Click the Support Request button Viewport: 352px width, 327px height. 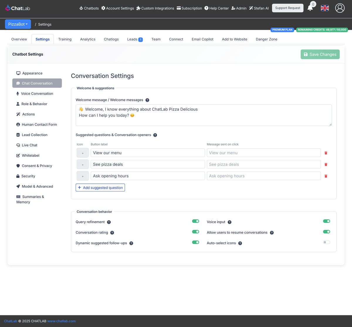tap(288, 8)
